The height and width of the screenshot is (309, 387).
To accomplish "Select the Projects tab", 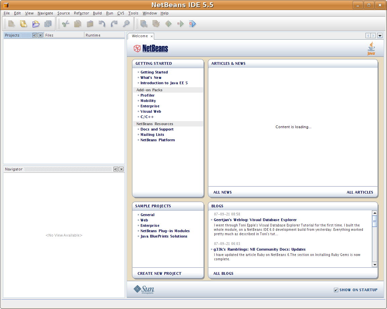I will (x=12, y=35).
